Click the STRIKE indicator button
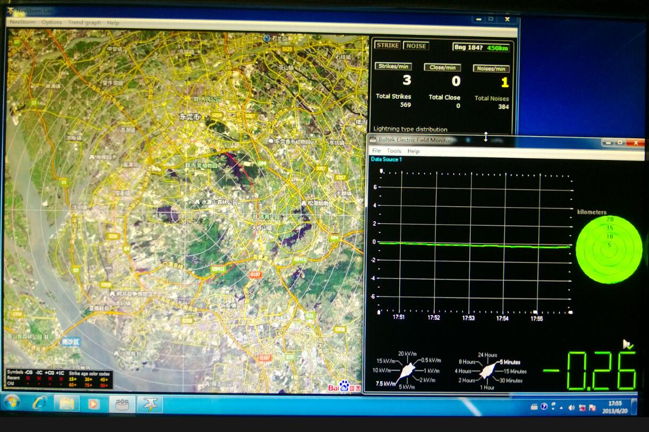 [x=387, y=46]
